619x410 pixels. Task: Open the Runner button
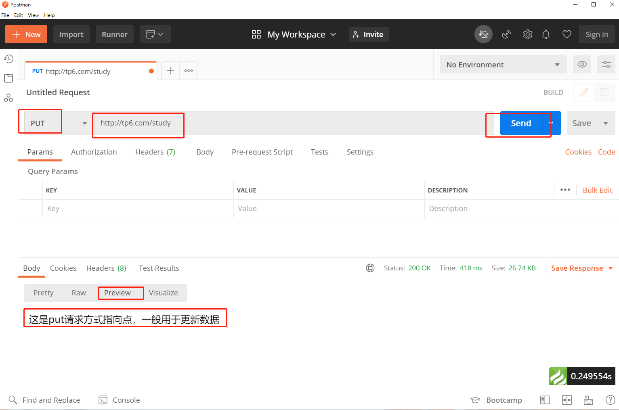pyautogui.click(x=115, y=34)
